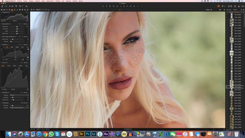Open the Claridad Método dropdown

pos(19,95)
